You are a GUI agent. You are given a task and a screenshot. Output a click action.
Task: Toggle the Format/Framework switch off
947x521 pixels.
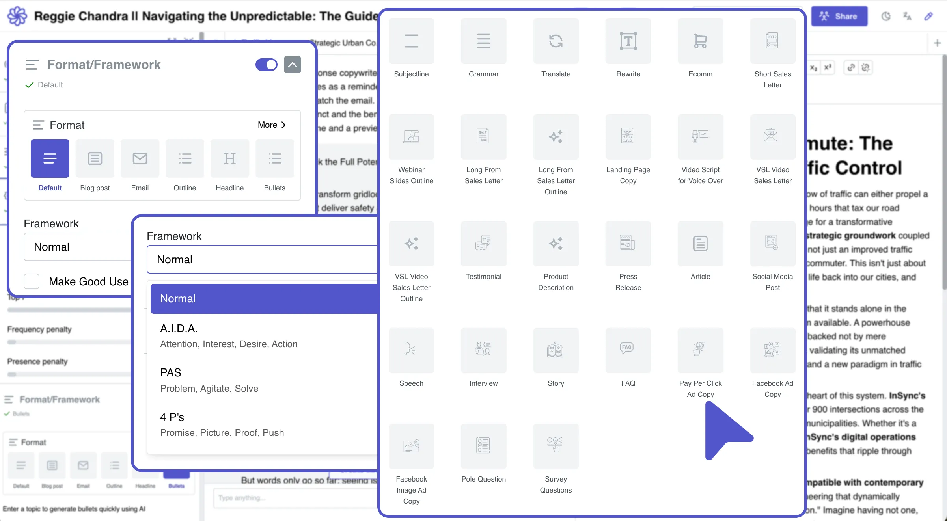pos(267,65)
